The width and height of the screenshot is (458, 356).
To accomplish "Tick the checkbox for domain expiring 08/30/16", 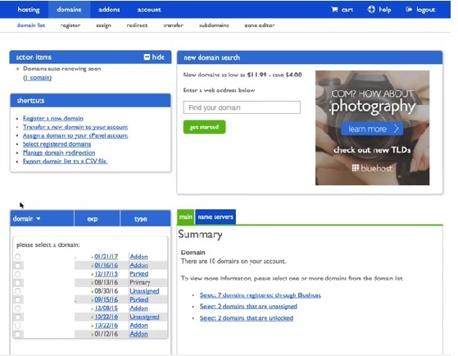I will point(18,291).
